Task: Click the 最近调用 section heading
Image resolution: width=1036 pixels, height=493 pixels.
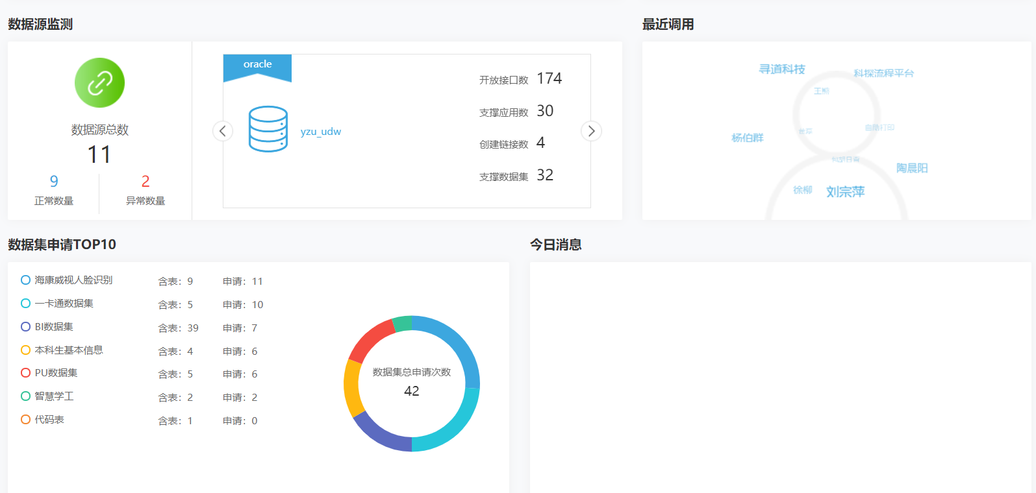Action: 668,24
